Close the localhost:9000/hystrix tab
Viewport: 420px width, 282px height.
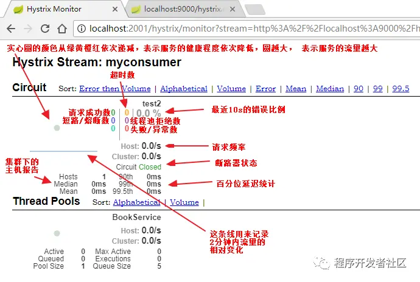[x=233, y=9]
